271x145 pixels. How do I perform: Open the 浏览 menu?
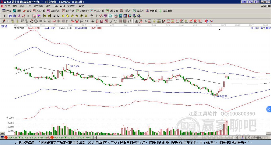[15, 6]
